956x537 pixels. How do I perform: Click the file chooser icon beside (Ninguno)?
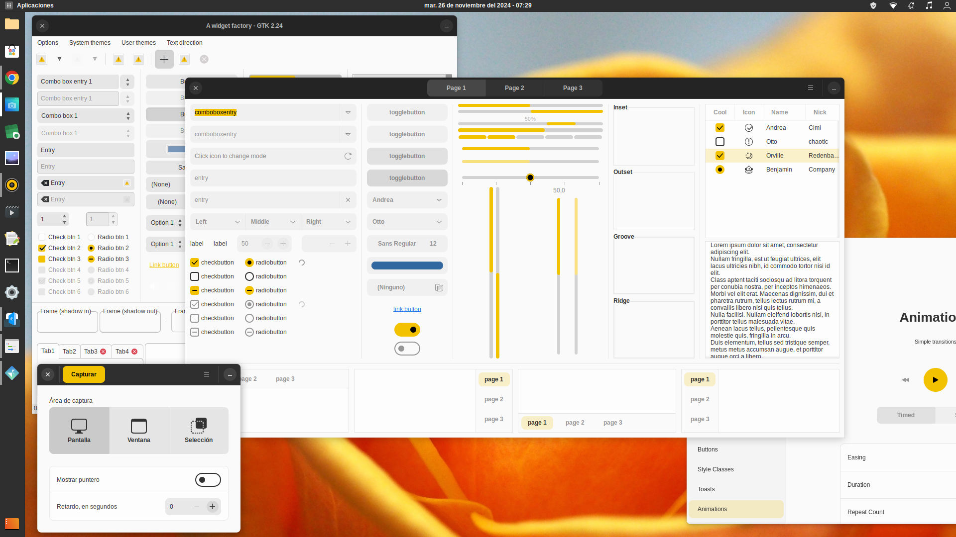tap(439, 287)
